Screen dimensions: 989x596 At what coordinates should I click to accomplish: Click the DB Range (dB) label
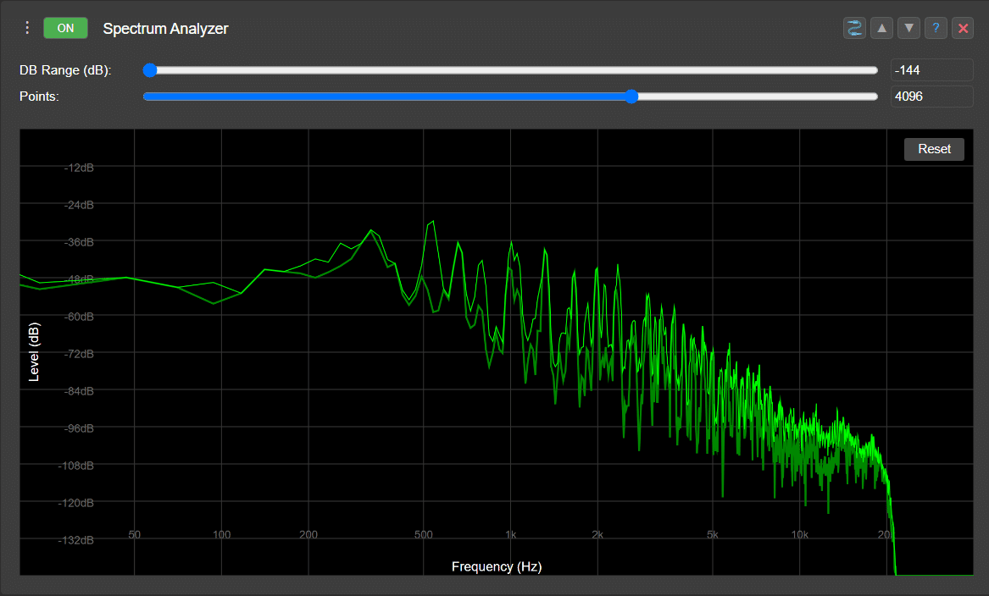65,70
